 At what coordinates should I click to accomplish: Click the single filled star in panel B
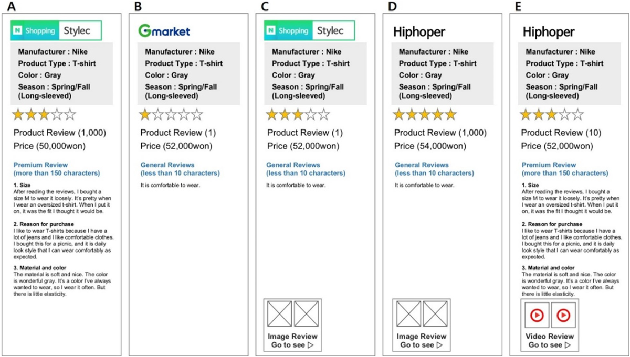click(x=144, y=114)
